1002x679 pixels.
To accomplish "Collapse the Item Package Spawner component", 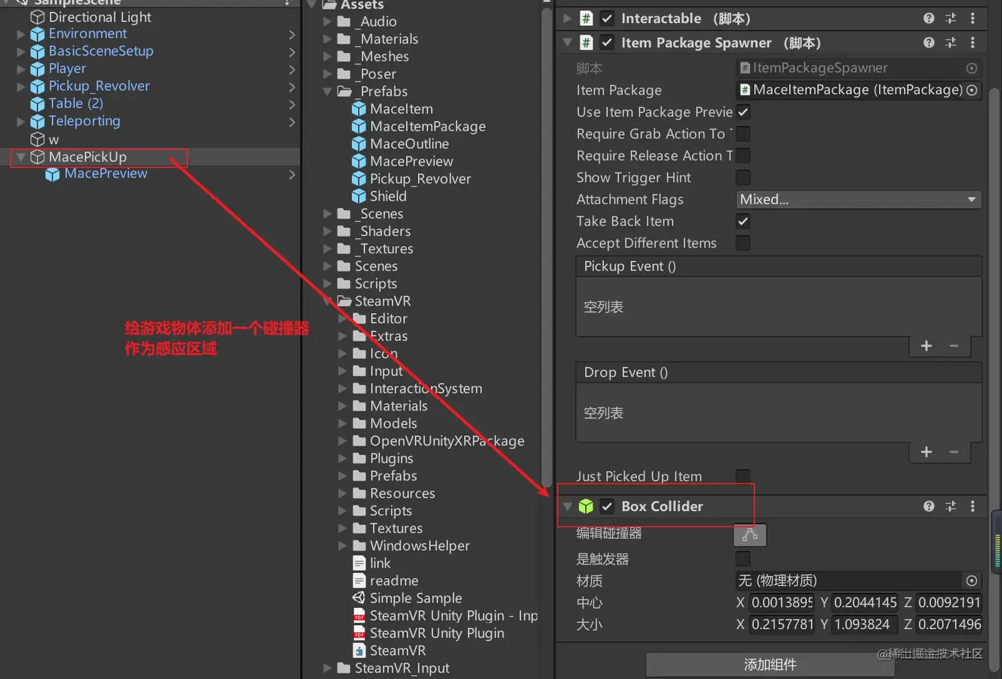I will click(567, 42).
